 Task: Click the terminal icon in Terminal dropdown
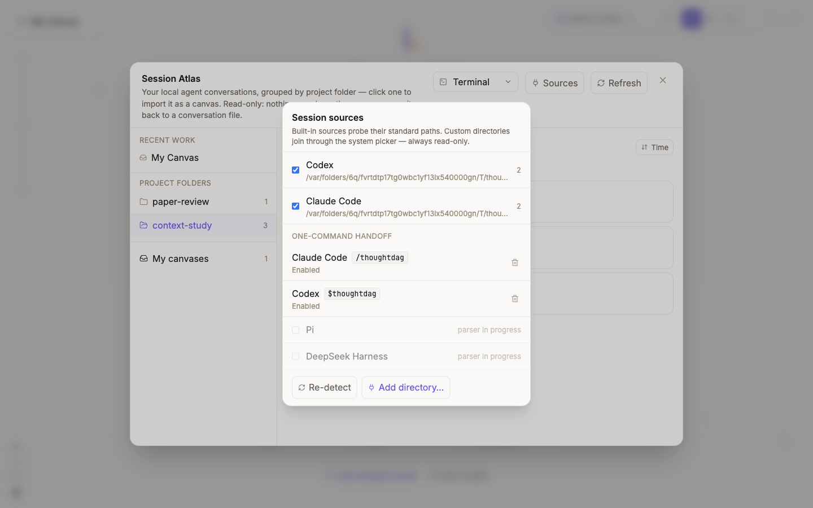(x=443, y=82)
